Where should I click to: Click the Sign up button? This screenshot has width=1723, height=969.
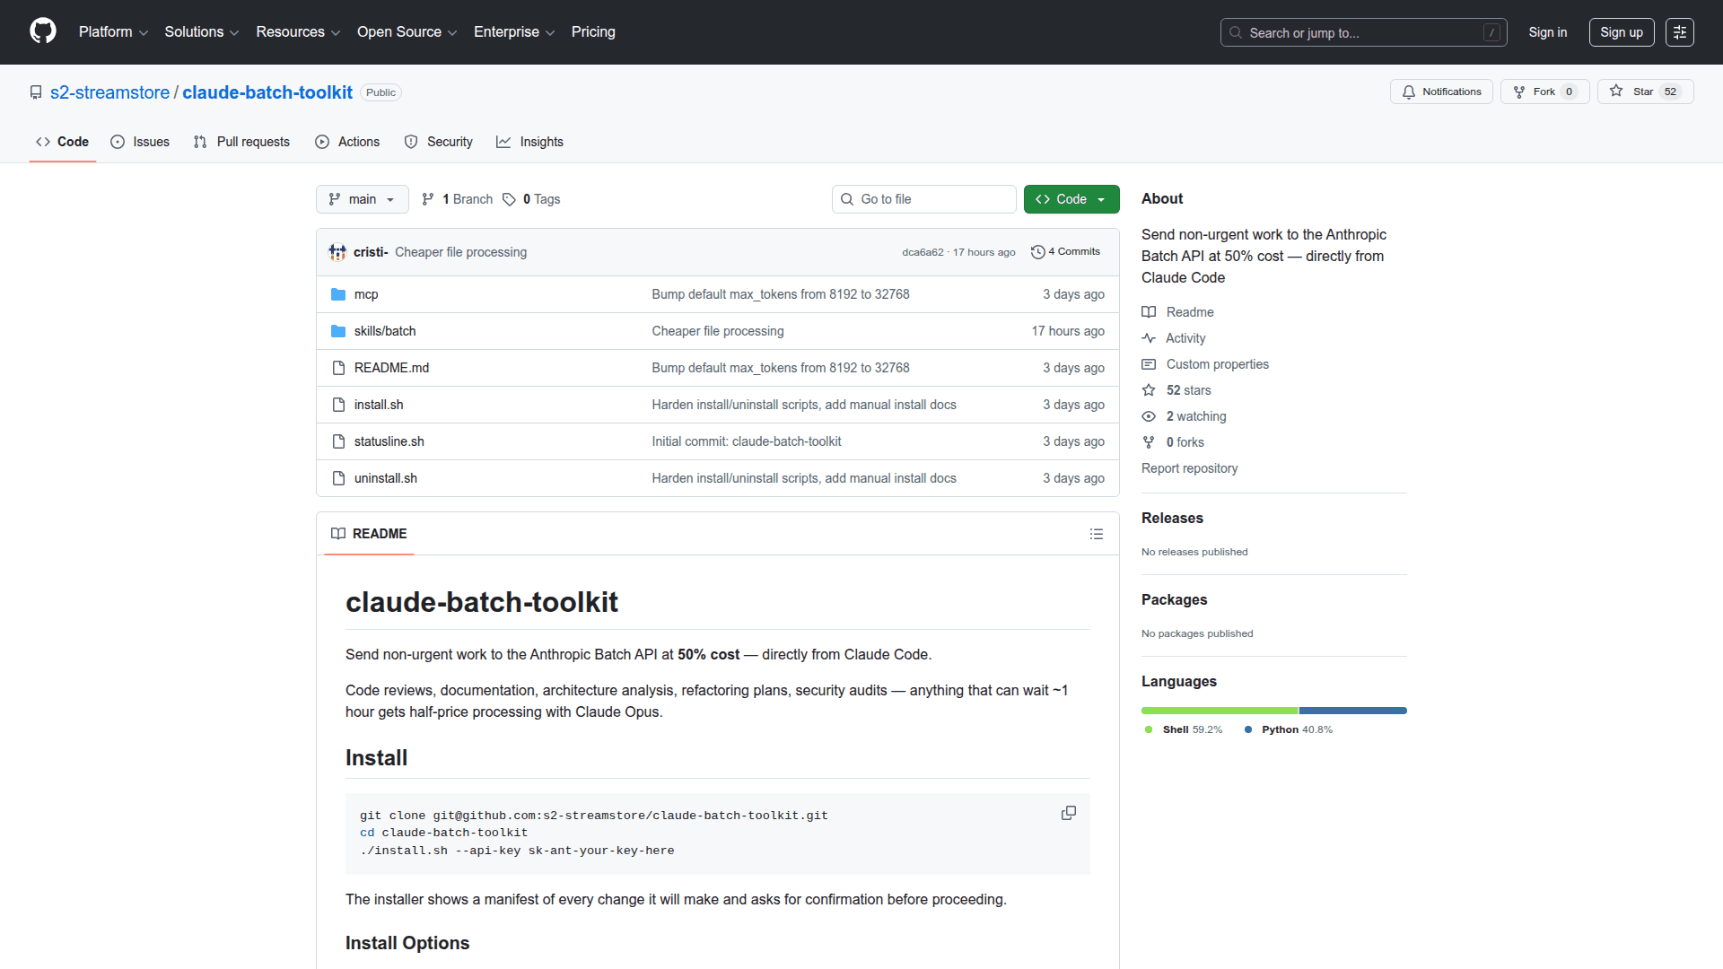click(1621, 32)
